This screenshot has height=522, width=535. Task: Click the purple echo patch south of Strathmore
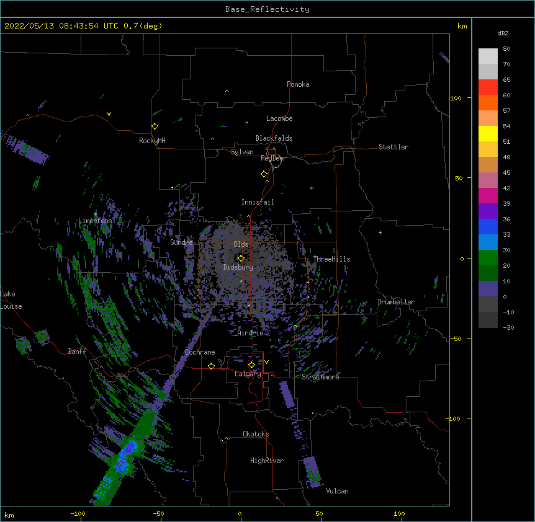click(287, 394)
